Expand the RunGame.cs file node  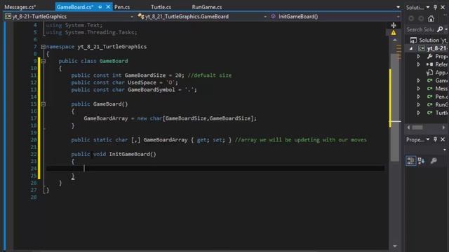click(x=419, y=105)
